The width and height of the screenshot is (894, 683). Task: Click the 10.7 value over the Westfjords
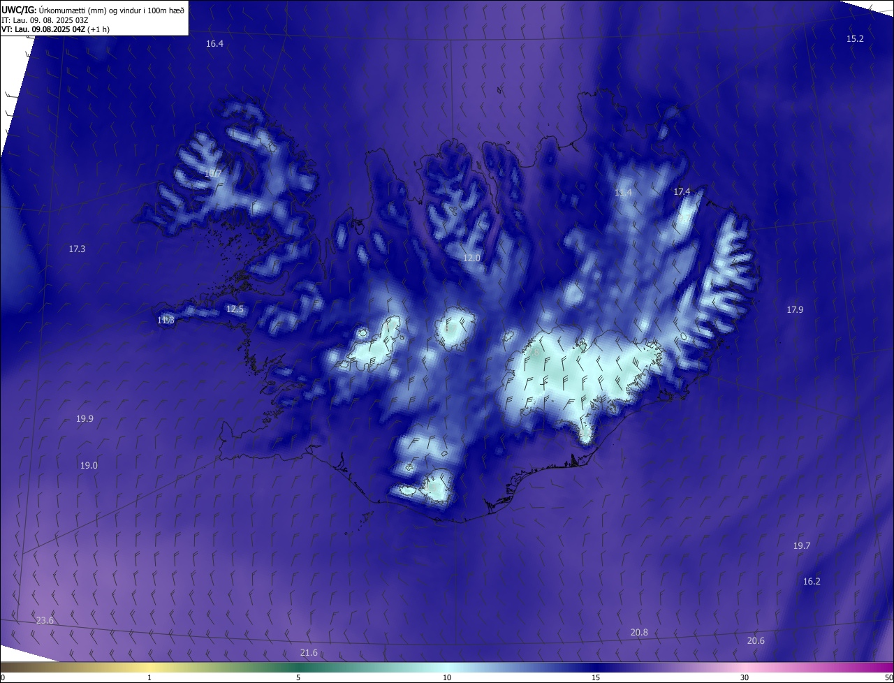point(213,173)
